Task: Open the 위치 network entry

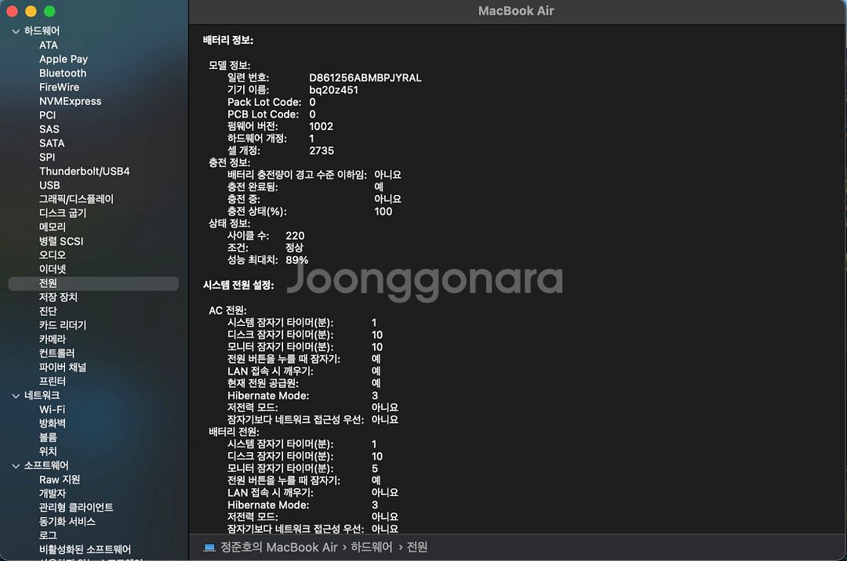Action: [48, 451]
